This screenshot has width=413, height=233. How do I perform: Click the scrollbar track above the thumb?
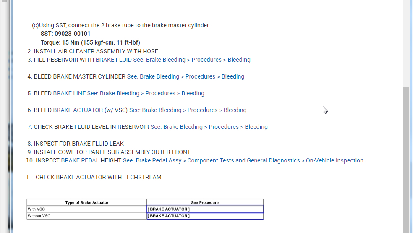click(x=406, y=42)
